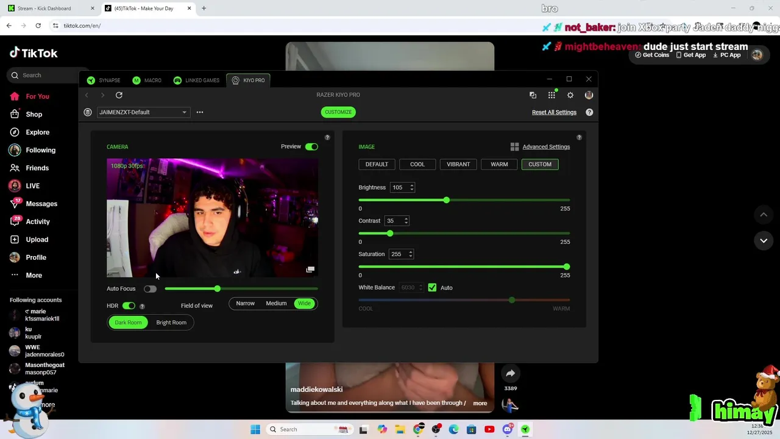Select Medium field of view
Screen dimensions: 780x439
pos(276,304)
